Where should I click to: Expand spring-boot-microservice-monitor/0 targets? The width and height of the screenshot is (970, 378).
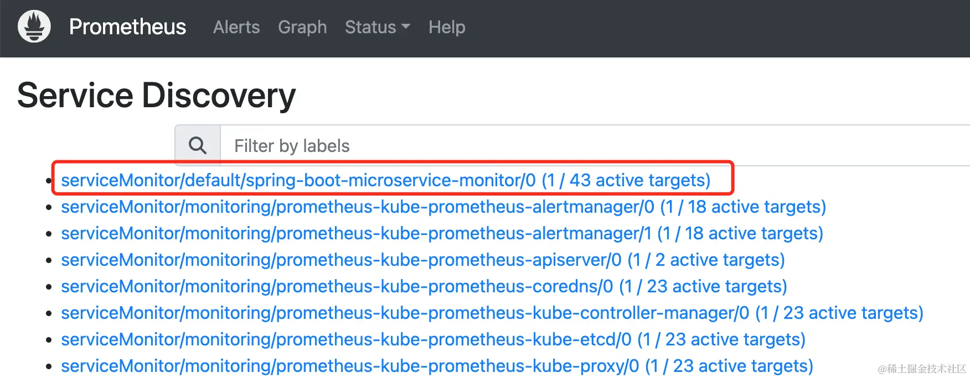point(385,180)
